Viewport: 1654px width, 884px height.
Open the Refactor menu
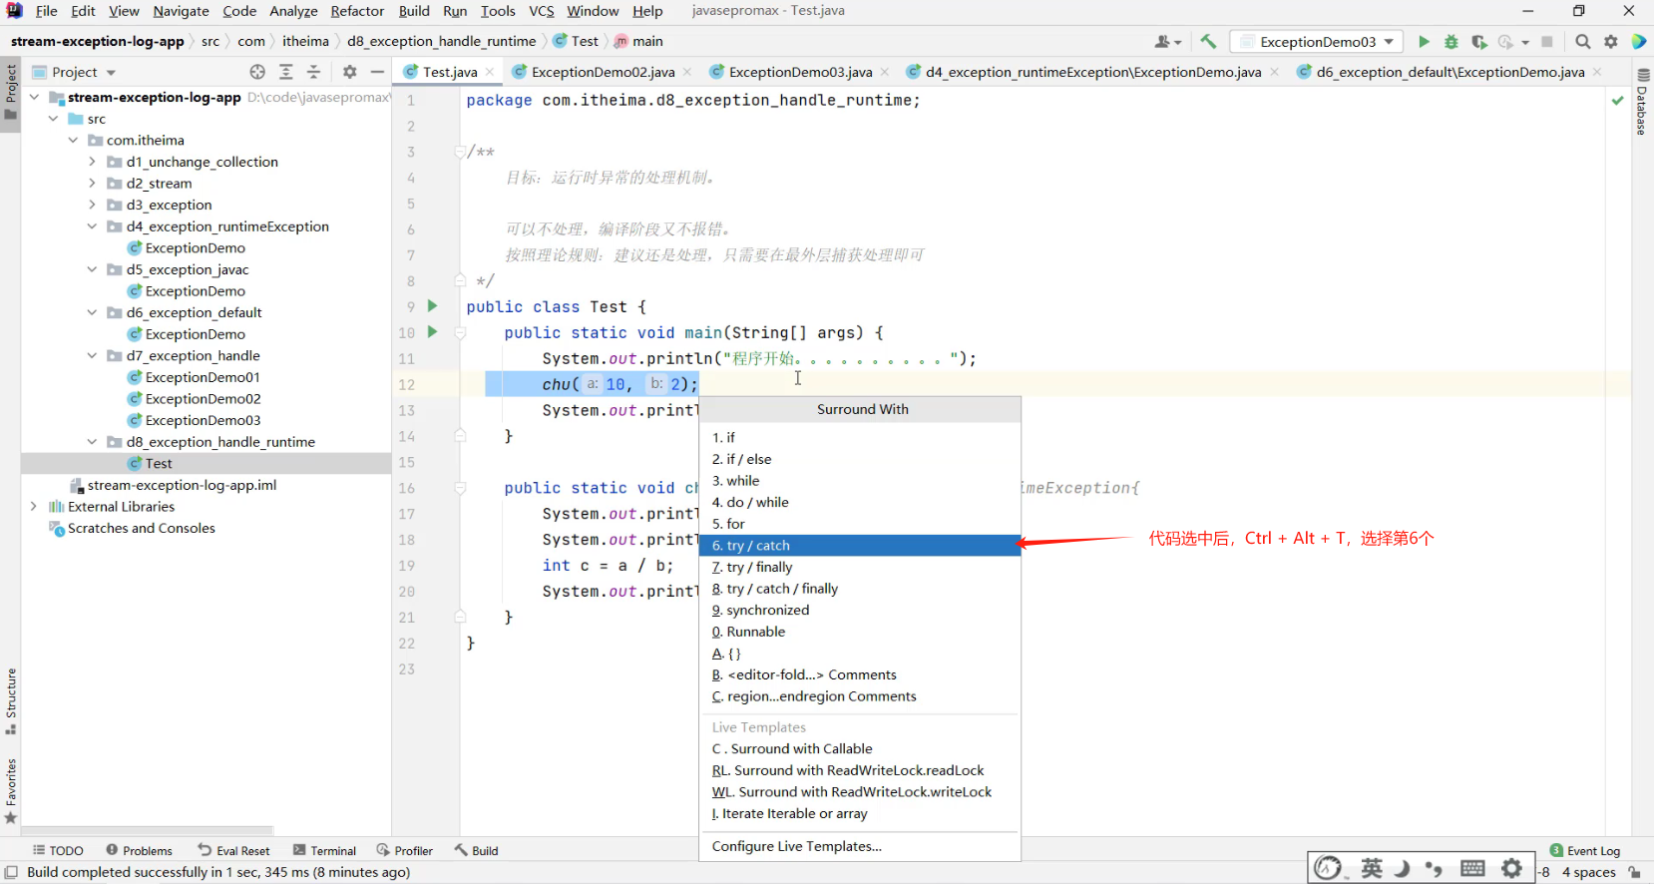(x=357, y=11)
